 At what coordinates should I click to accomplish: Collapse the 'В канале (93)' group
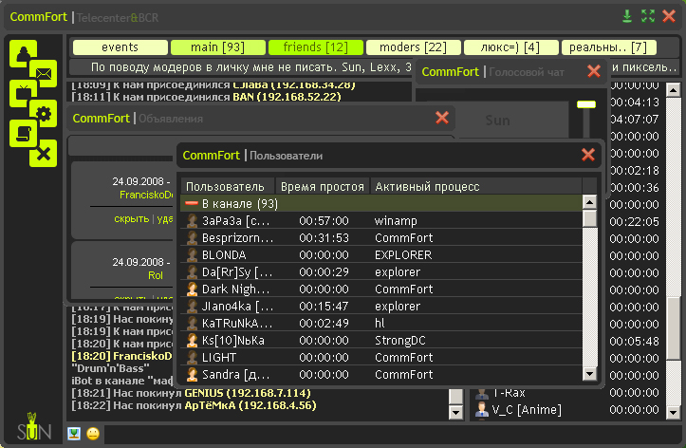[192, 203]
